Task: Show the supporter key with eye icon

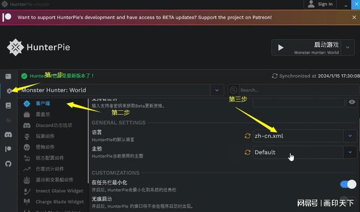Action: (352, 102)
